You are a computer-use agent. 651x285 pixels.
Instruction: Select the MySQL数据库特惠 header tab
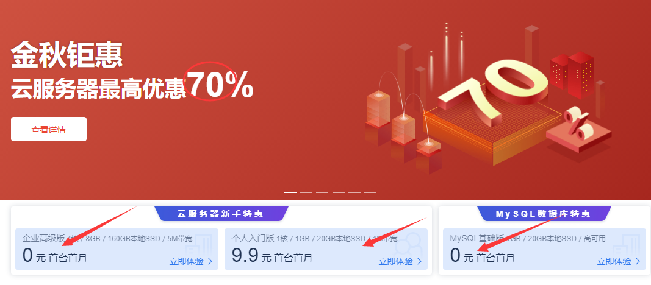pyautogui.click(x=543, y=214)
